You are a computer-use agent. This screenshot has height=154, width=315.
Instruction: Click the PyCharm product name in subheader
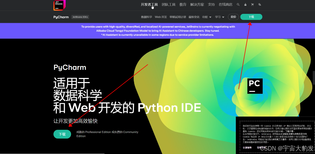[61, 17]
